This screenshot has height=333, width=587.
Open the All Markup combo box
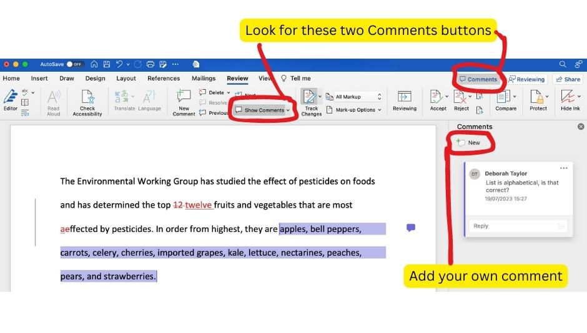[358, 97]
